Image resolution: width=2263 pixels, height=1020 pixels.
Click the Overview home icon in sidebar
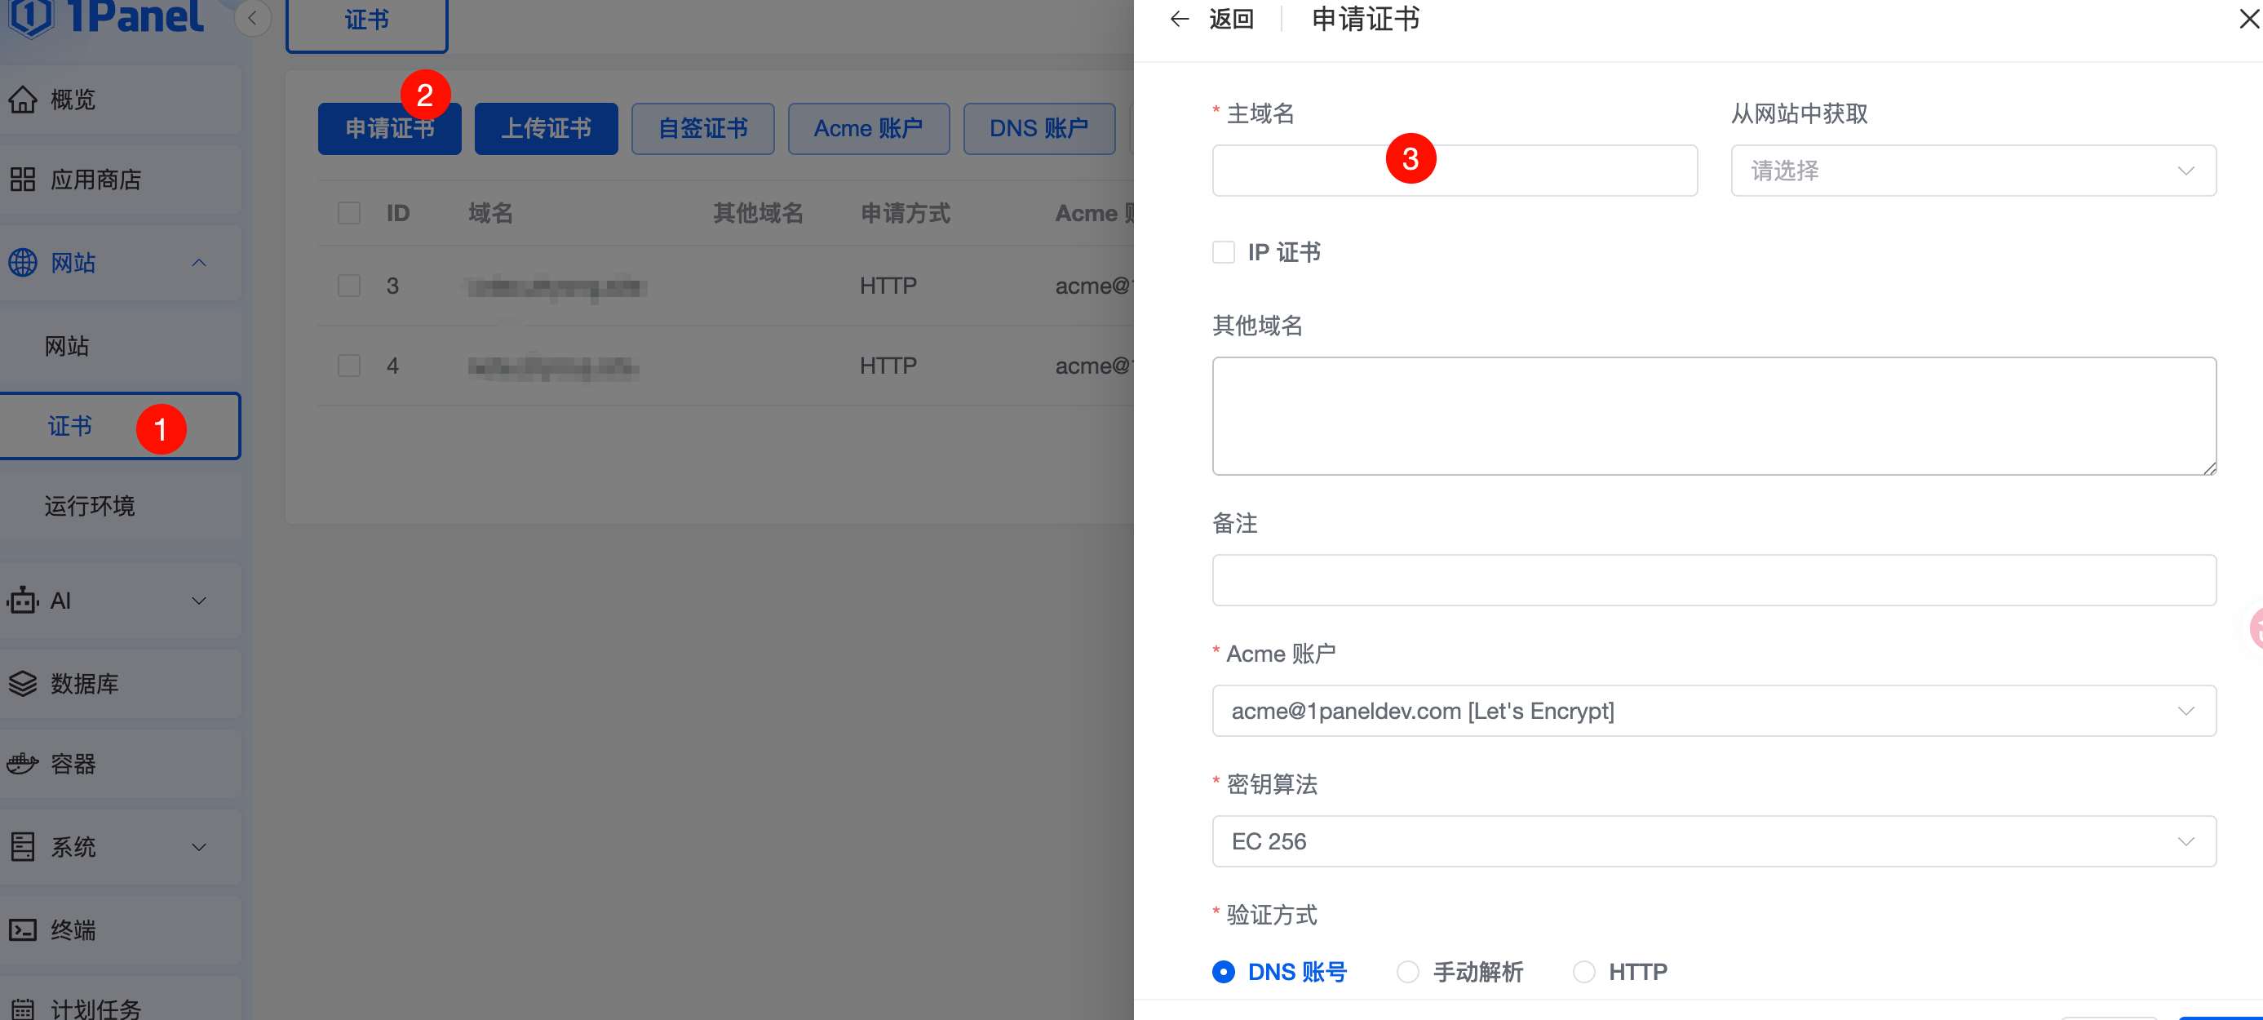click(23, 100)
